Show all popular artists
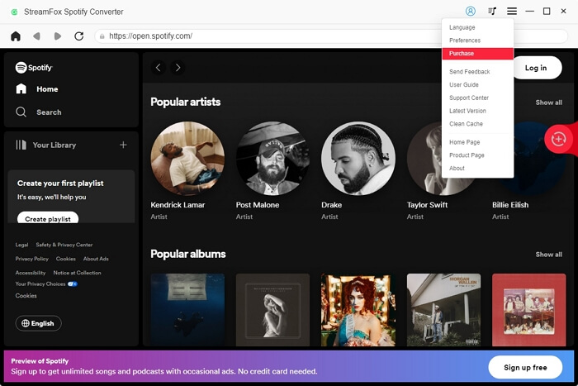Viewport: 578px width, 386px height. 549,102
